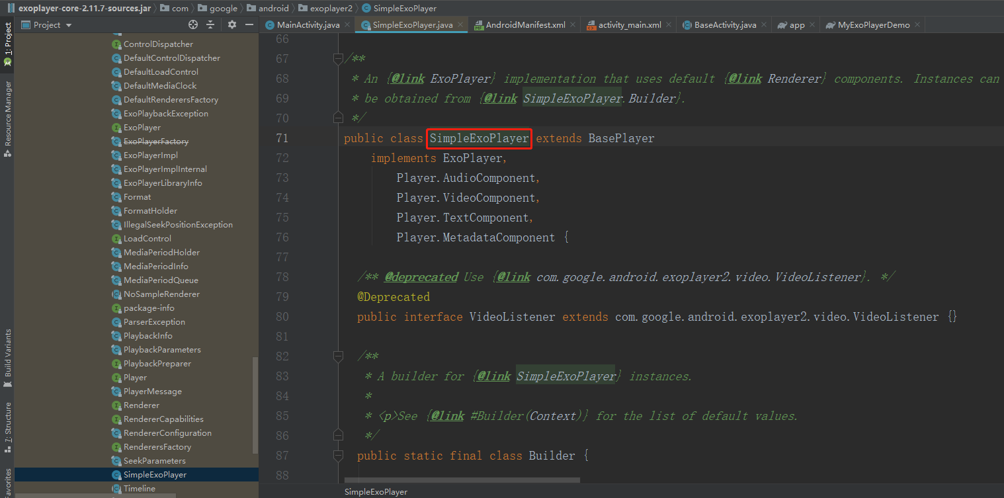Image resolution: width=1004 pixels, height=498 pixels.
Task: Select DefaultRenderersFactory class file
Action: pyautogui.click(x=171, y=100)
